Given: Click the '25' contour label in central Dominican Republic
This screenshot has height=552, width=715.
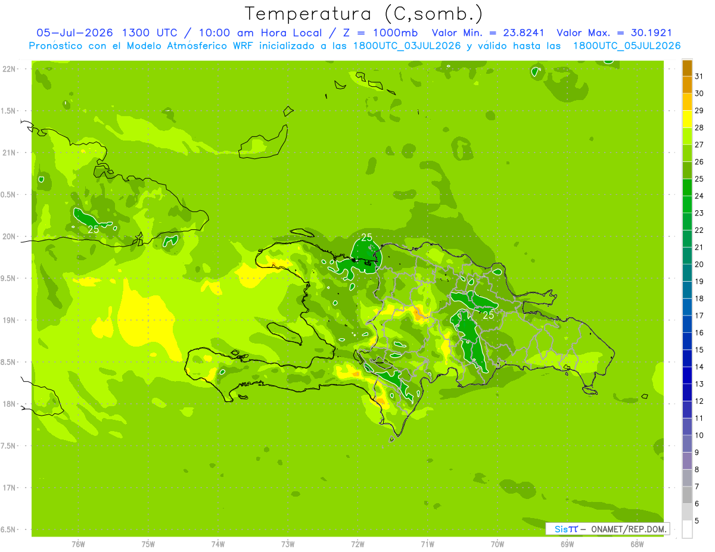Looking at the screenshot, I should tap(489, 315).
